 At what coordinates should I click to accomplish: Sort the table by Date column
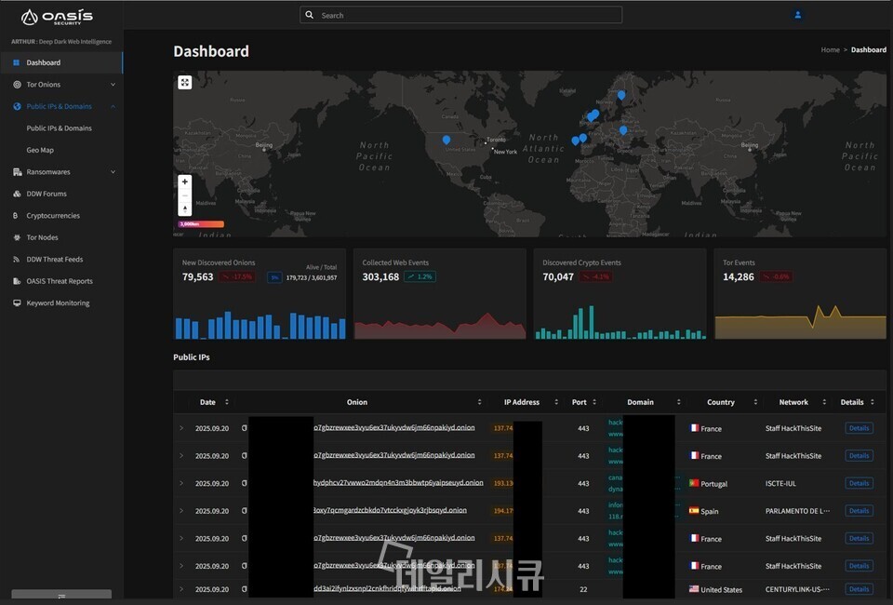(226, 402)
